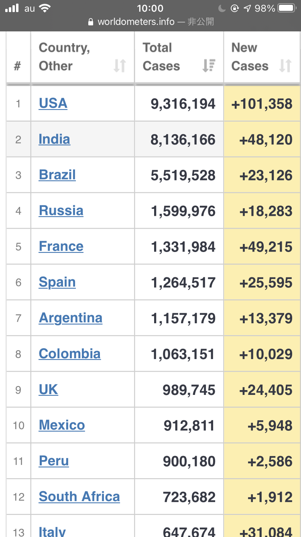Screen dimensions: 301x537
Task: View Argentina country page
Action: (70, 318)
